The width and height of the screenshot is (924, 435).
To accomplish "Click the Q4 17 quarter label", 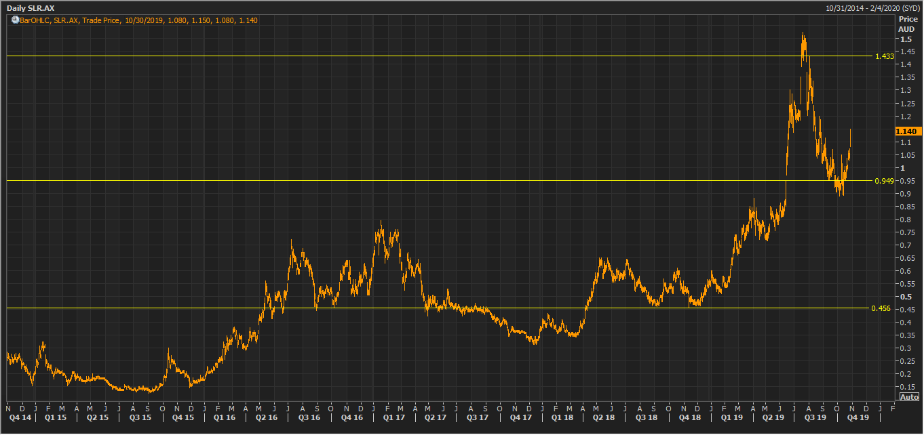I will tap(520, 418).
